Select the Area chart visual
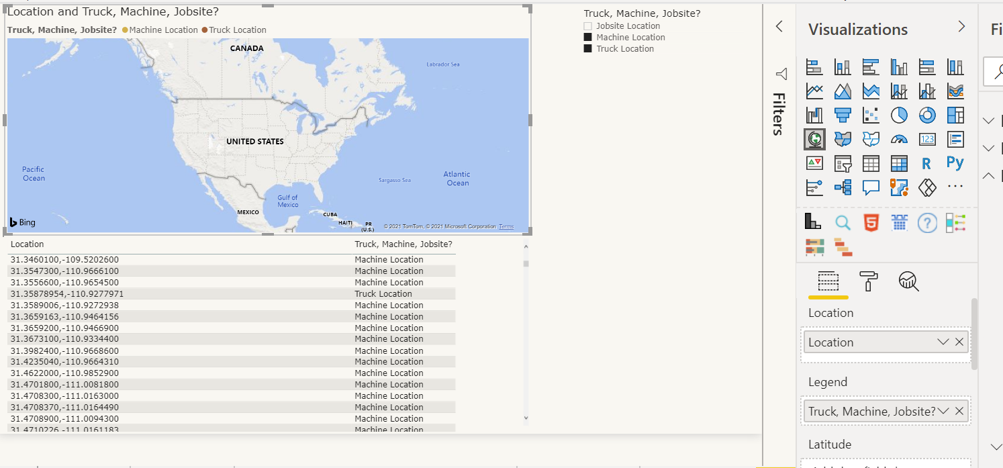This screenshot has height=468, width=1003. [x=843, y=91]
